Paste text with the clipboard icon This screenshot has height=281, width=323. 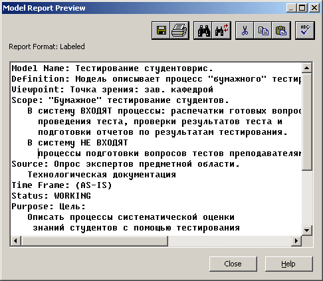[x=281, y=31]
